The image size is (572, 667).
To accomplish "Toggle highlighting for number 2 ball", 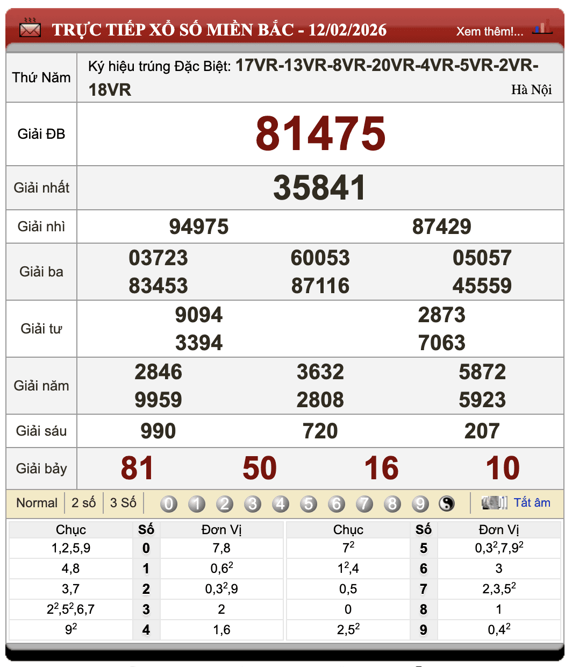I will pyautogui.click(x=225, y=503).
